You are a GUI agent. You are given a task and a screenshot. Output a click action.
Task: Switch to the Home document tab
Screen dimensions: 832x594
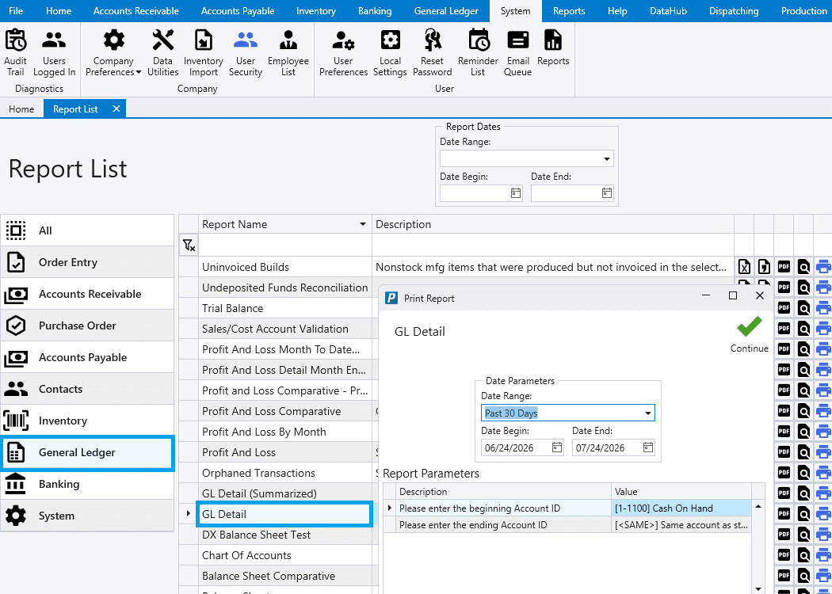tap(21, 109)
